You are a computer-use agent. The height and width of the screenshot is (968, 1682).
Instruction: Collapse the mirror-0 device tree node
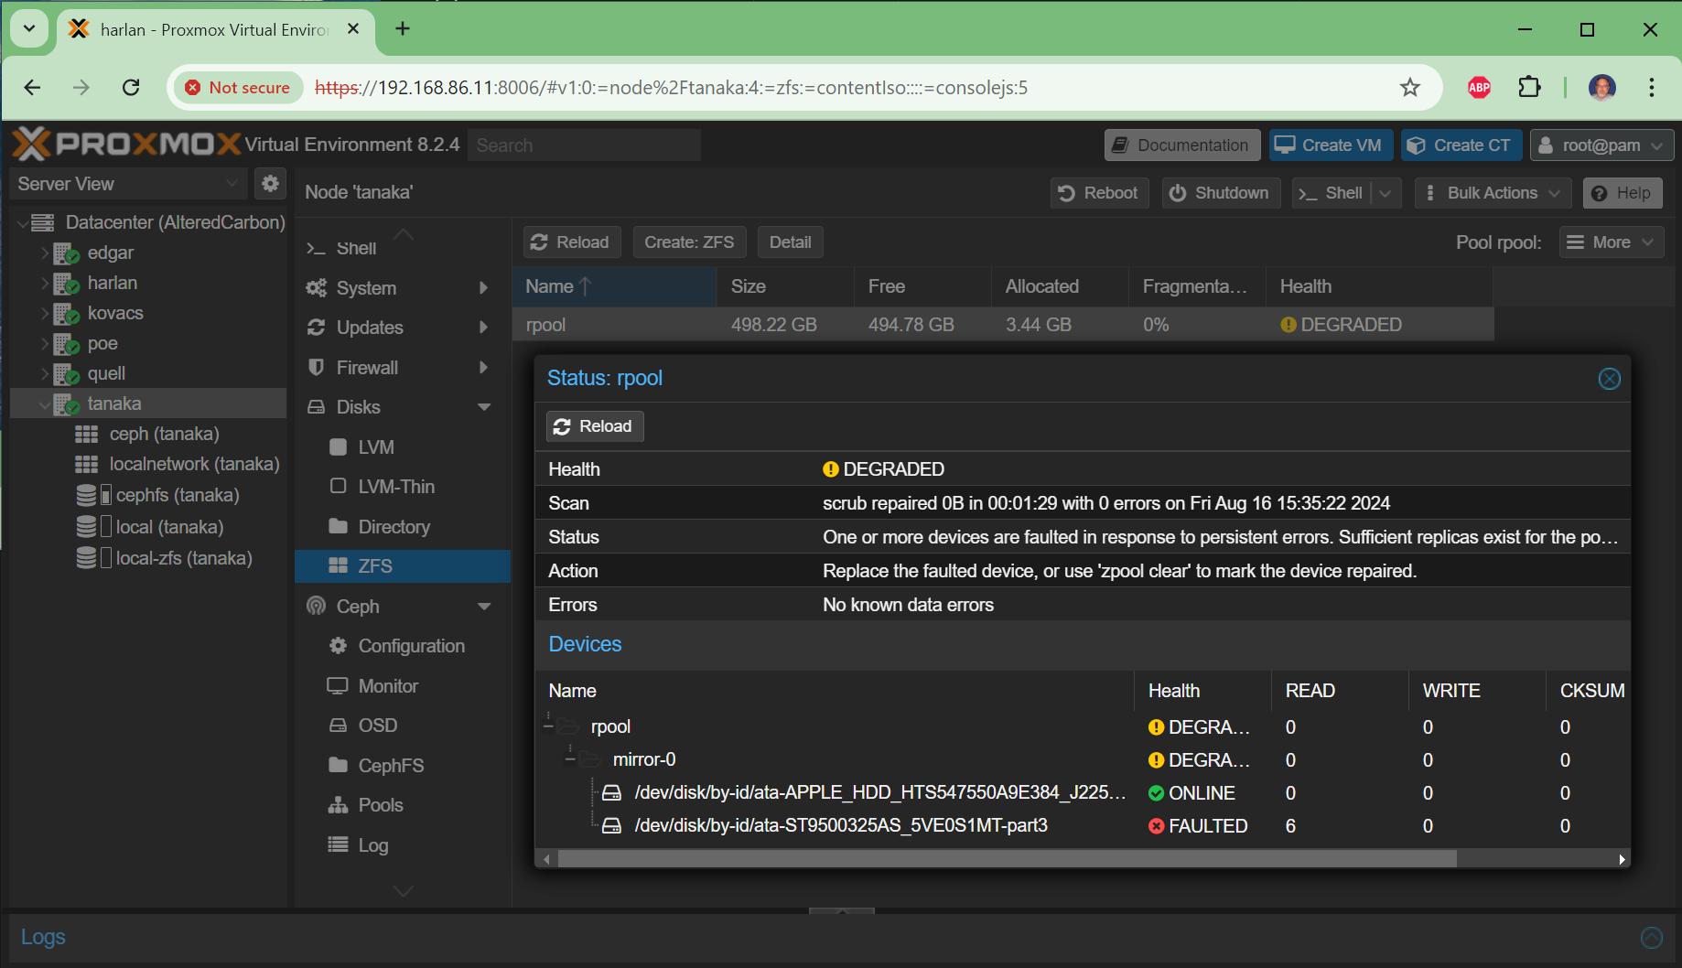[x=570, y=759]
